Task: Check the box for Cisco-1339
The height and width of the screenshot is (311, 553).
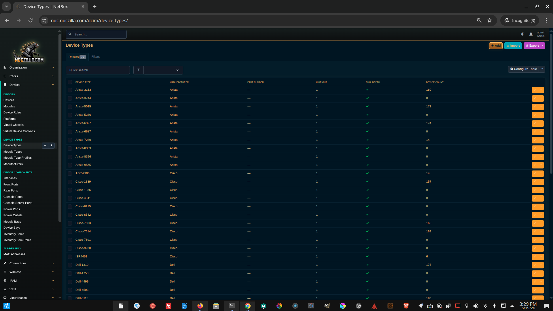Action: coord(70,182)
